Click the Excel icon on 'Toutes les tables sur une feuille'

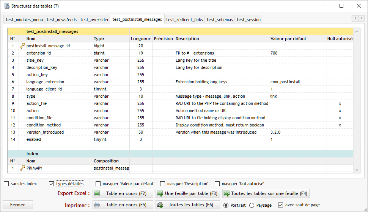[x=226, y=193]
